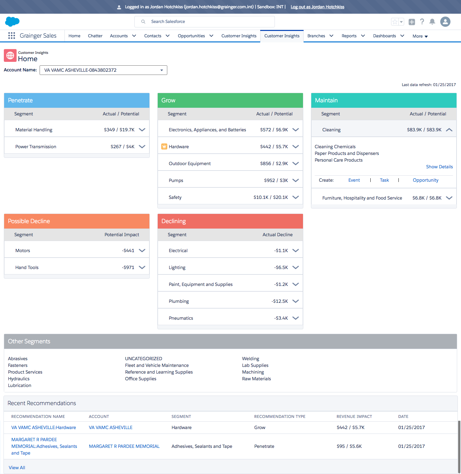The height and width of the screenshot is (474, 461).
Task: Open the help question mark icon
Action: click(x=422, y=22)
